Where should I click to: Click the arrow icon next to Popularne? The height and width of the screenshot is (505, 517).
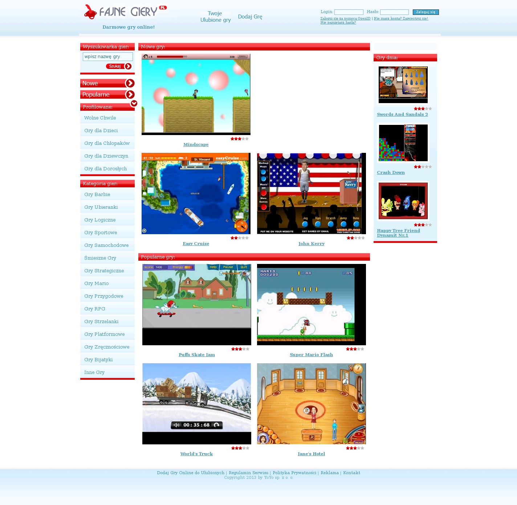click(130, 95)
